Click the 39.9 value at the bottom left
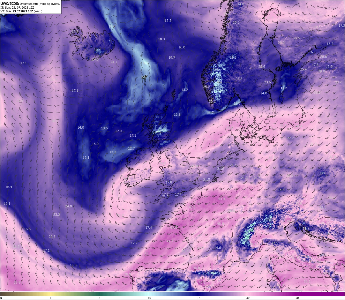This screenshot has height=300, width=345. (17, 283)
